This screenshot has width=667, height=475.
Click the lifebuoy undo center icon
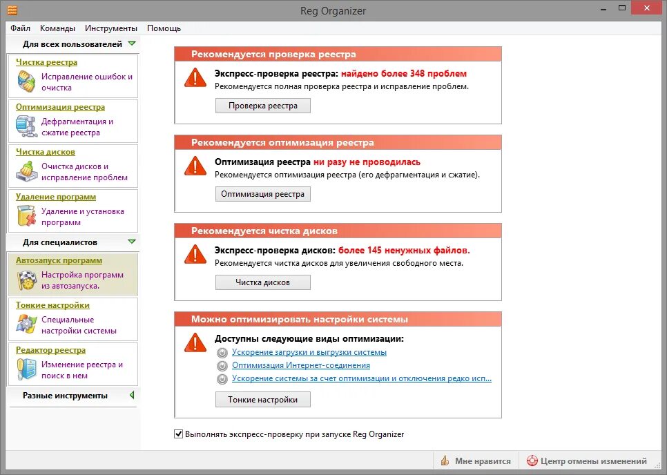pos(532,461)
